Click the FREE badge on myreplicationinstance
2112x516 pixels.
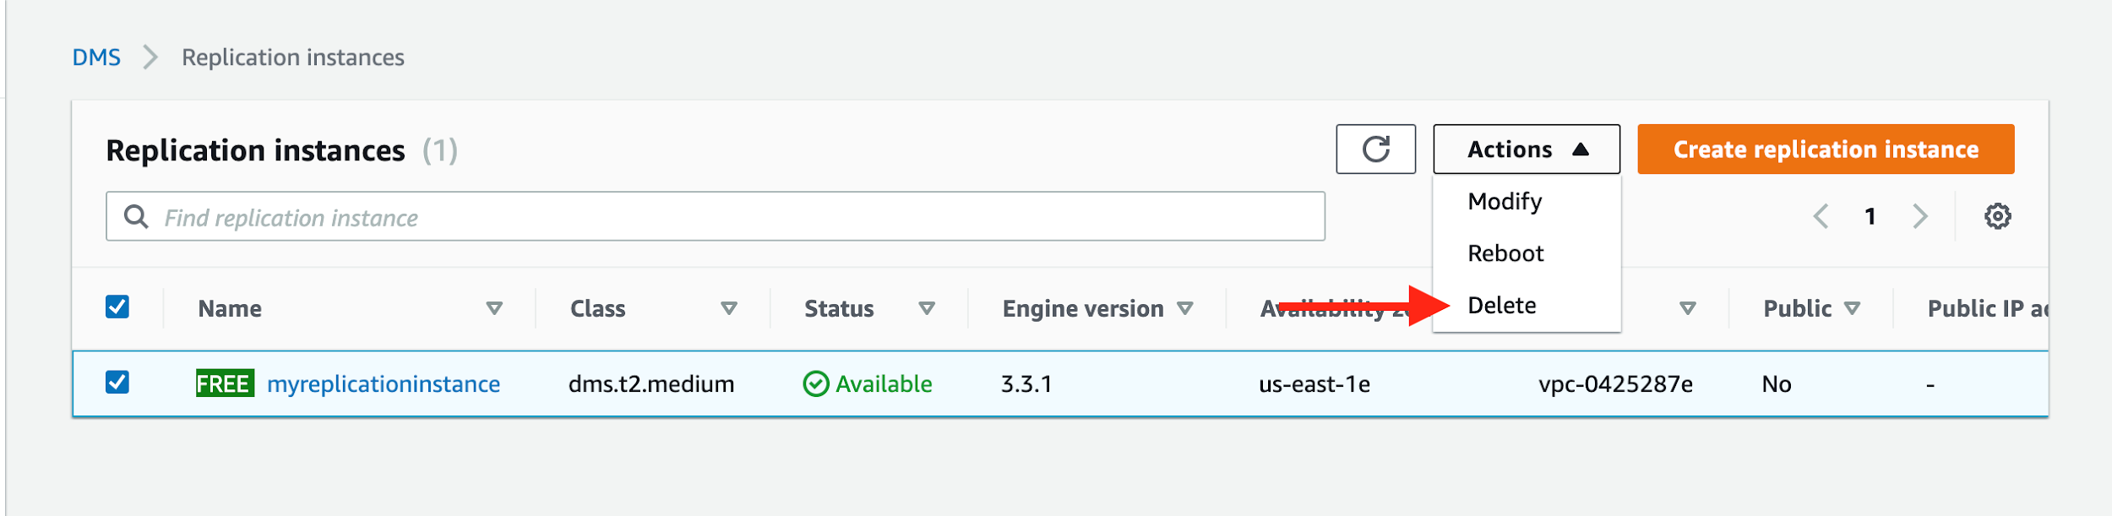click(x=225, y=384)
